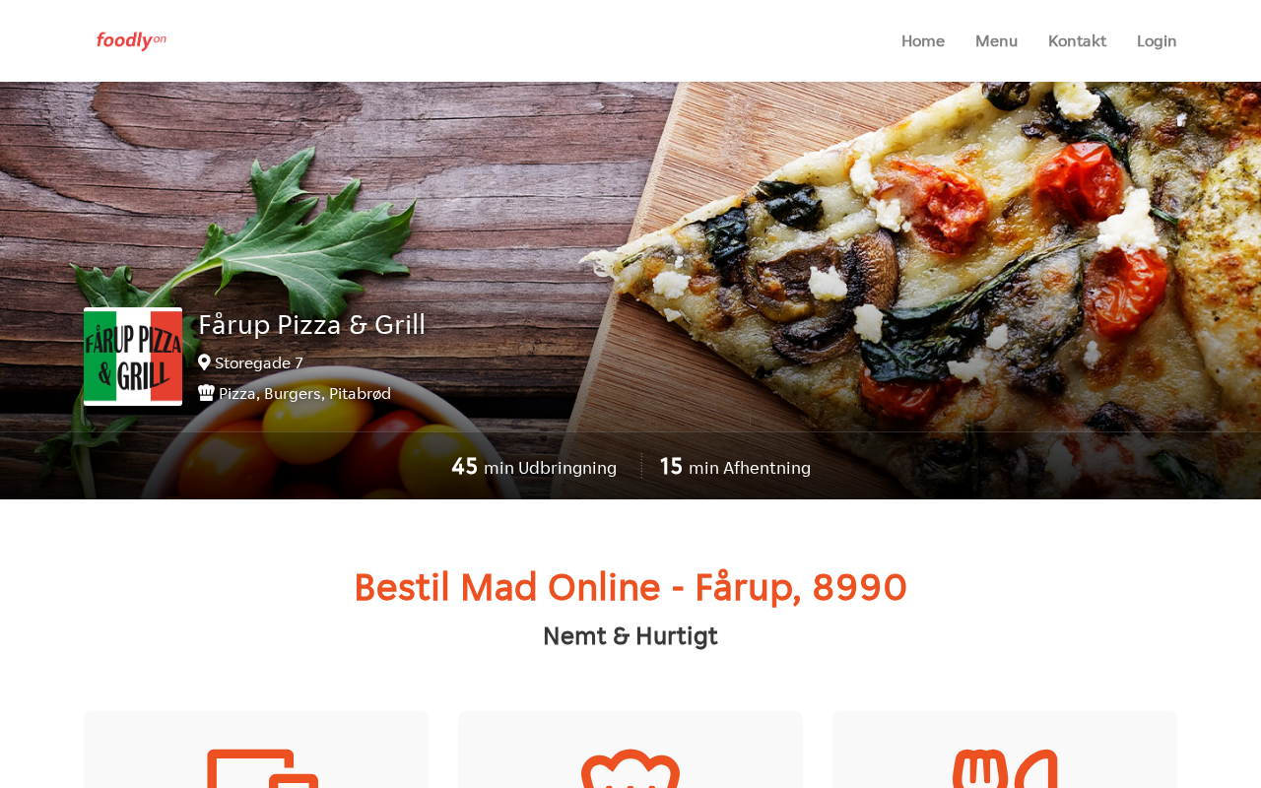Image resolution: width=1261 pixels, height=788 pixels.
Task: Click the Nemt & Hurtigt subheading
Action: [x=630, y=636]
